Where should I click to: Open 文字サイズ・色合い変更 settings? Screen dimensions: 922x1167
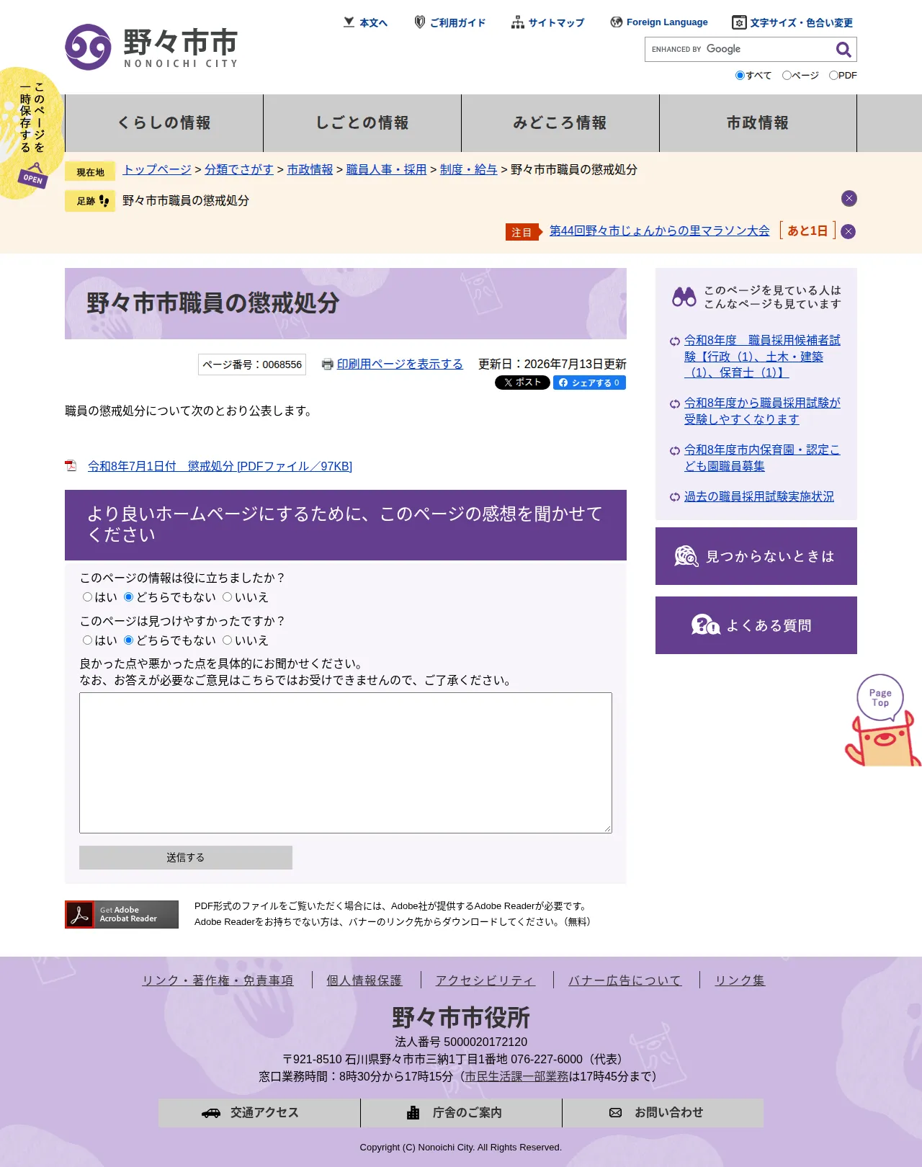[x=792, y=22]
